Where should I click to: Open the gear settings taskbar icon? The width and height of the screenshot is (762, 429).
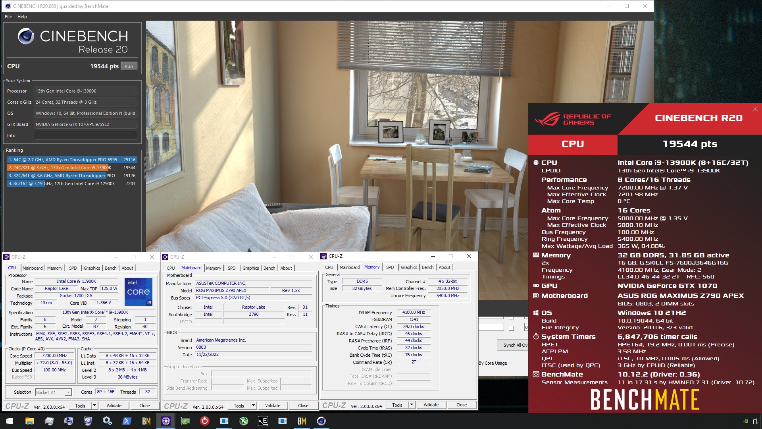107,421
